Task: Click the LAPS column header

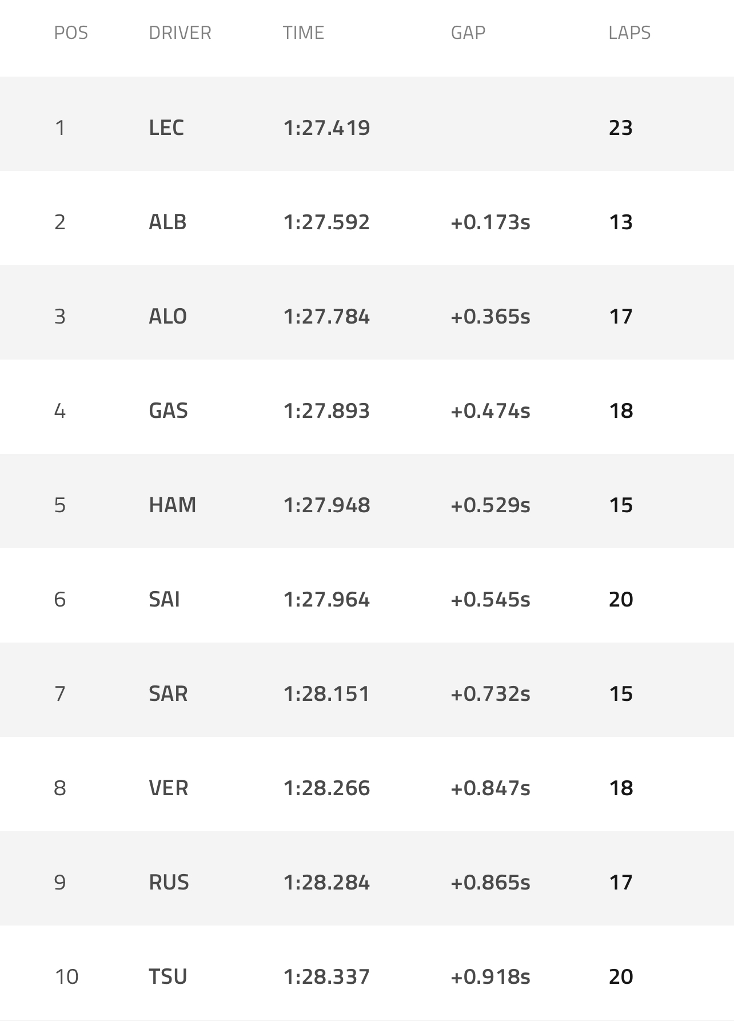Action: (x=629, y=33)
